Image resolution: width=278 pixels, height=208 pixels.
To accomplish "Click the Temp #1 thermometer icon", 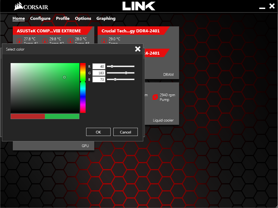I will tap(19, 41).
